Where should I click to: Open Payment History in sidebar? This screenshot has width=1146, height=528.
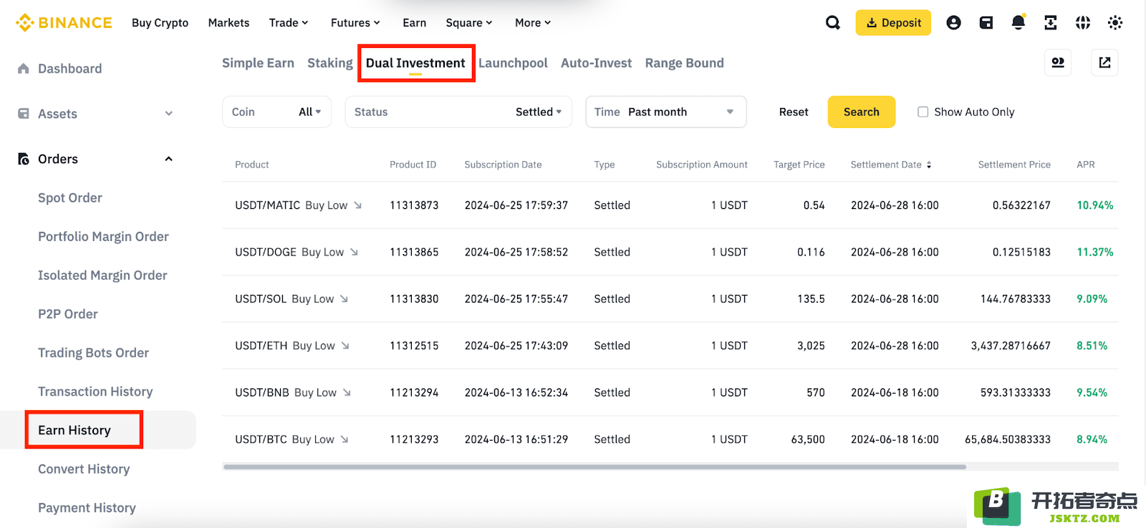click(87, 508)
